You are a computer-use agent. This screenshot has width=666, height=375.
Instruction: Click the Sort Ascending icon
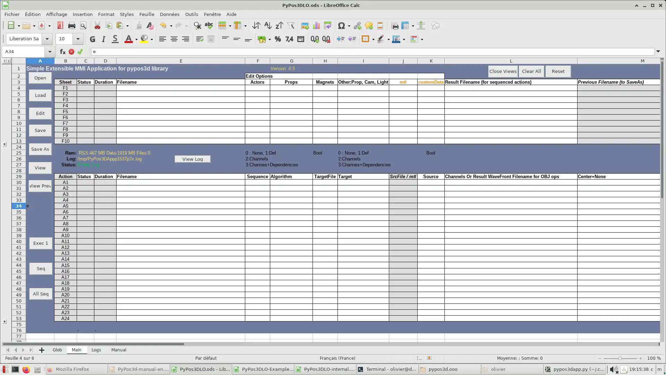point(267,25)
